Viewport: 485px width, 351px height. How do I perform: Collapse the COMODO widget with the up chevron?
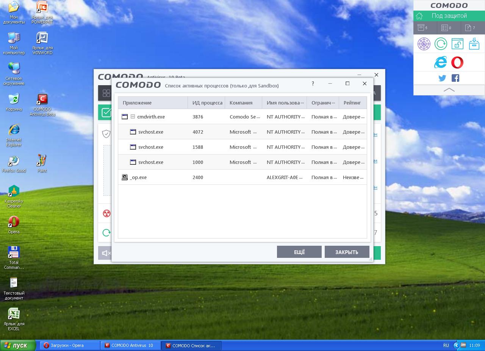click(x=449, y=90)
